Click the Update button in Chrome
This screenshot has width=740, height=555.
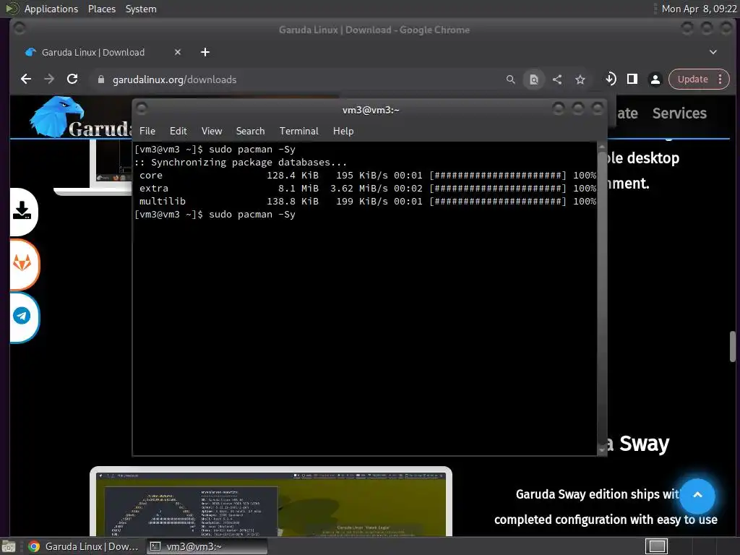point(693,79)
